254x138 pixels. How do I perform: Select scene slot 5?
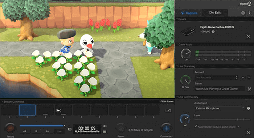click(x=82, y=110)
